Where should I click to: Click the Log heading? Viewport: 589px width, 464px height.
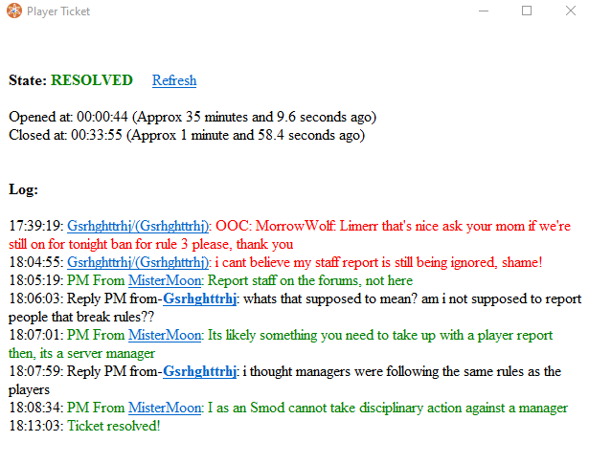23,189
